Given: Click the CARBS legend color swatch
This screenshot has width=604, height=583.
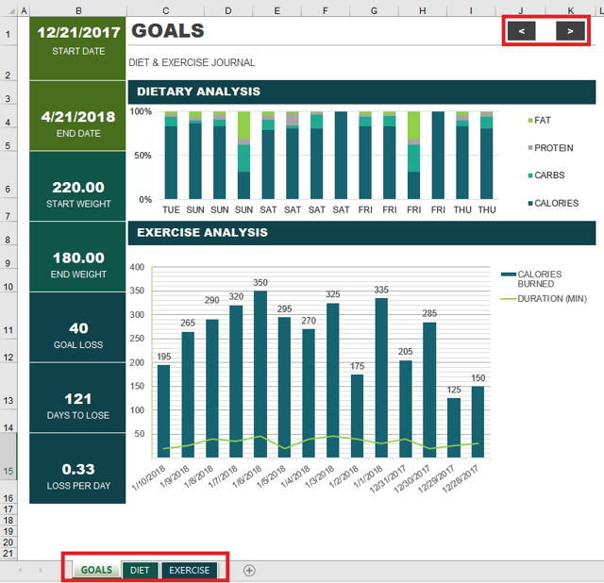Looking at the screenshot, I should click(x=530, y=175).
